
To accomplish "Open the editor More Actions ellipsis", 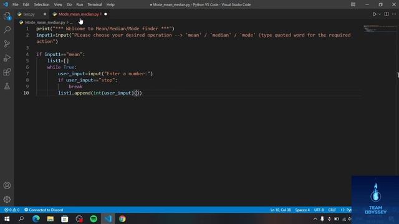I will coord(394,14).
